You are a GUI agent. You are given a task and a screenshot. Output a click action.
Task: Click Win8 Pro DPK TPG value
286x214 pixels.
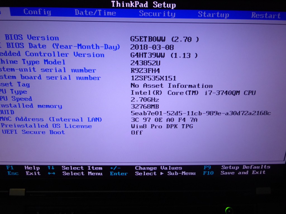tap(162, 126)
